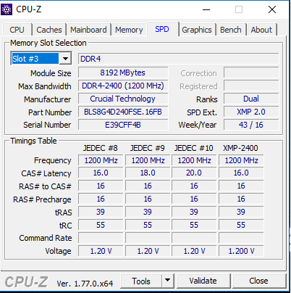Open the Tools dropdown arrow
Viewport: 291px width, 293px height.
167,281
